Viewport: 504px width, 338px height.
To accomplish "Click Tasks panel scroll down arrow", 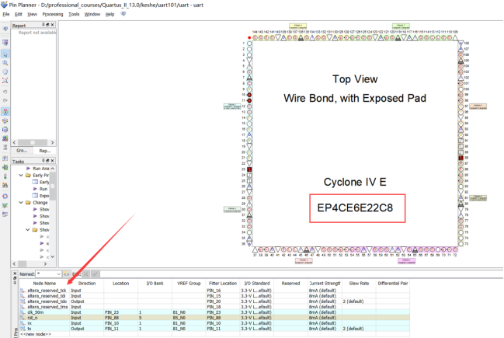I will pyautogui.click(x=52, y=256).
